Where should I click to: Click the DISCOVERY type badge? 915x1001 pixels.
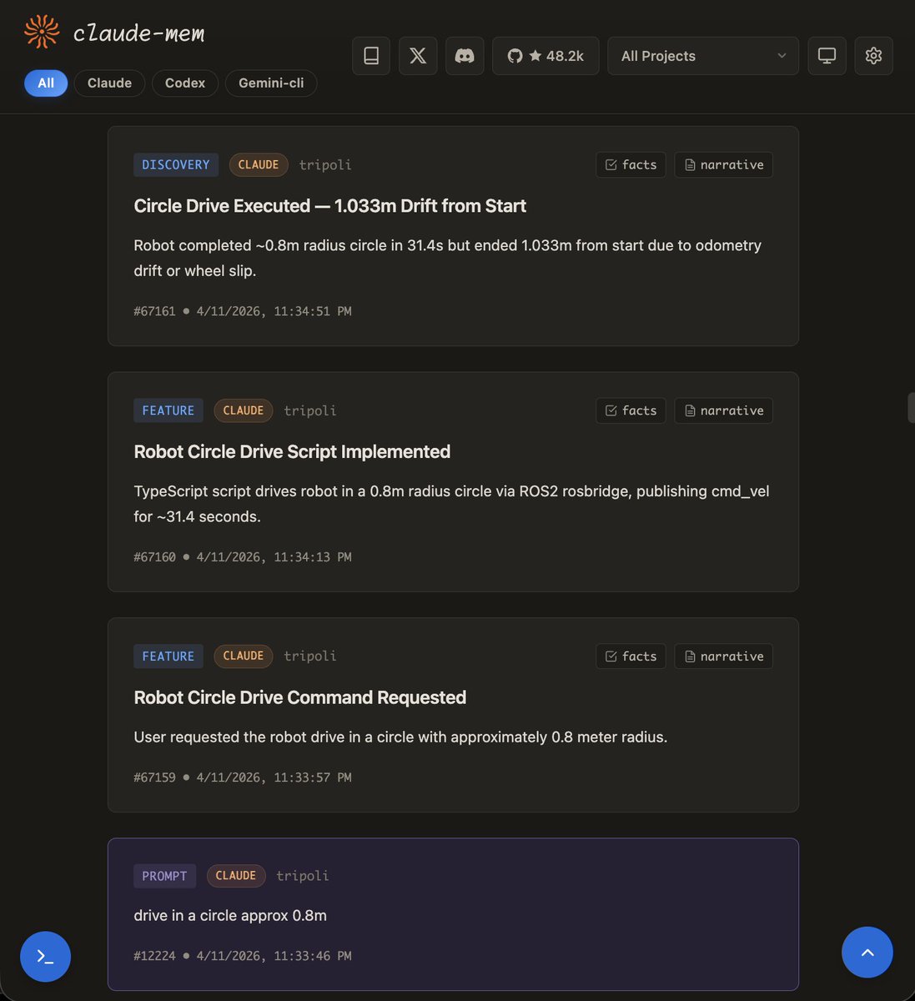tap(176, 164)
